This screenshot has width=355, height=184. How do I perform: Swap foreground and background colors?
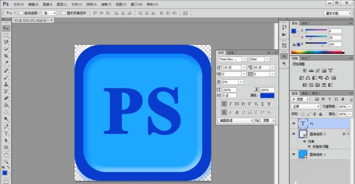click(8, 167)
